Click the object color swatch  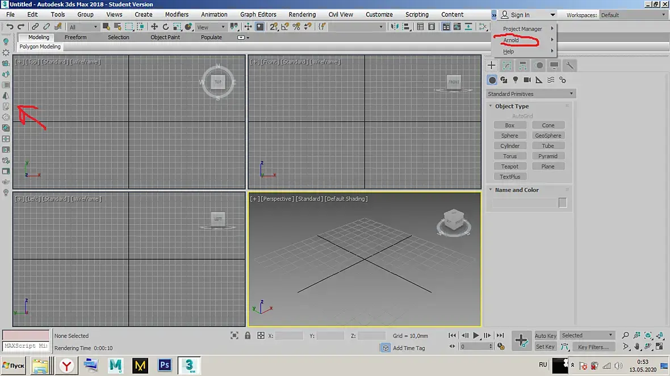563,203
